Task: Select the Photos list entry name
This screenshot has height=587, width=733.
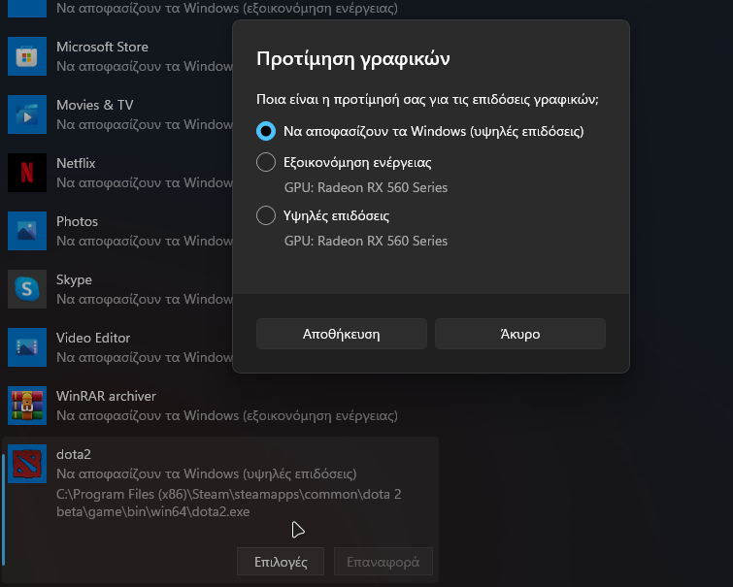Action: tap(77, 221)
